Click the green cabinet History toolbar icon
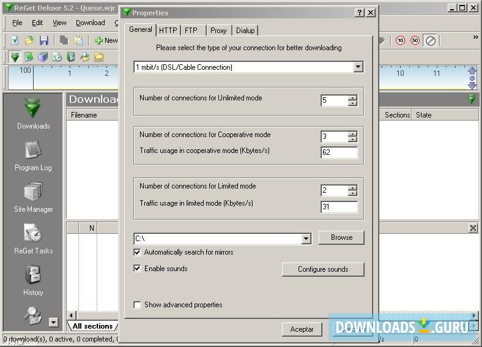This screenshot has height=347, width=482. 71,57
